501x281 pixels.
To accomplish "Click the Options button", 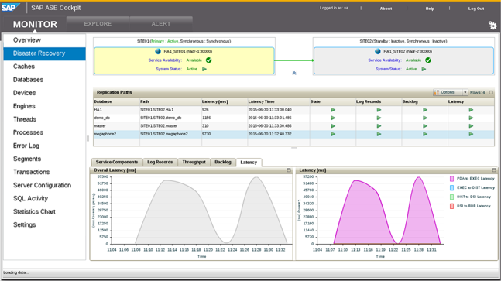I will [x=448, y=92].
